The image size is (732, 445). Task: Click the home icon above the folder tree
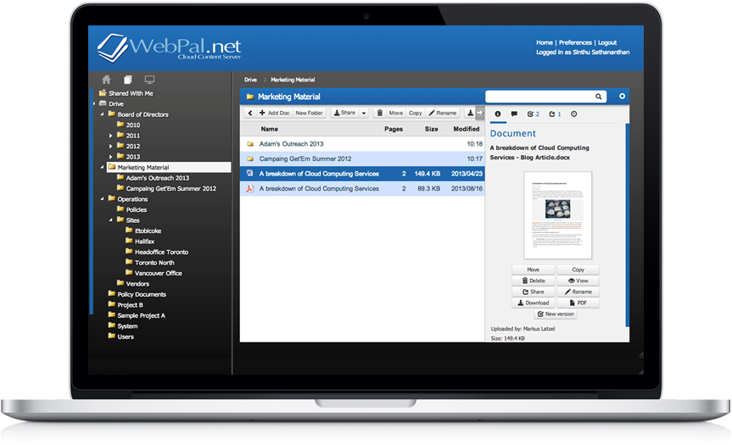point(106,80)
